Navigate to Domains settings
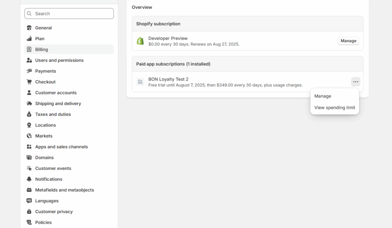Screen dimensions: 392x228 tap(69, 157)
